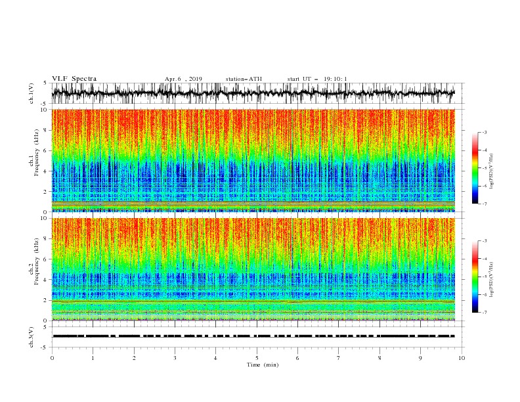The image size is (520, 402).
Task: Select the ch.2 color bar "log(PSD)(V²/Hz)" label
Action: click(492, 279)
